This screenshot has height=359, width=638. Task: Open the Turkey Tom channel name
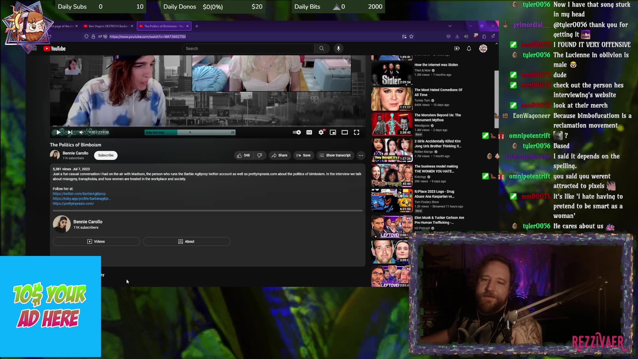[x=422, y=100]
